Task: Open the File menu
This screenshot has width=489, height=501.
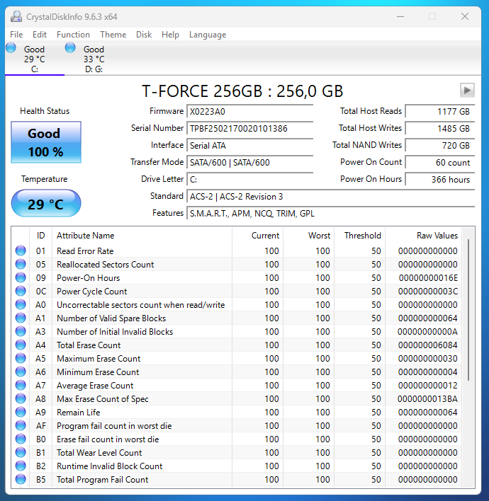Action: [16, 35]
